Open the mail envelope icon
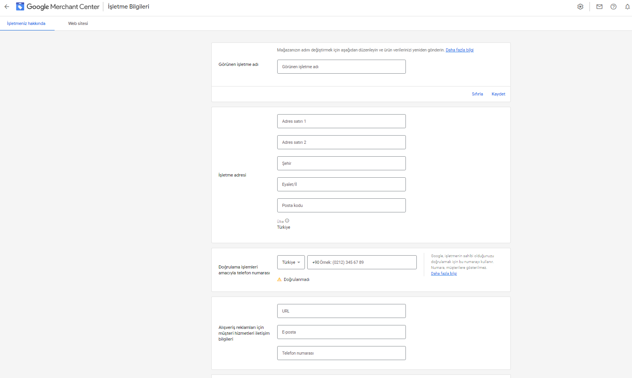Image resolution: width=632 pixels, height=378 pixels. tap(599, 7)
